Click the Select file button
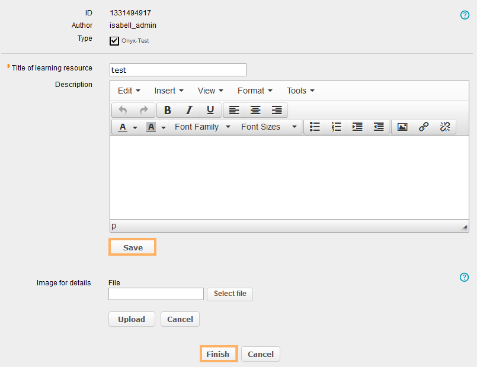 pyautogui.click(x=230, y=294)
